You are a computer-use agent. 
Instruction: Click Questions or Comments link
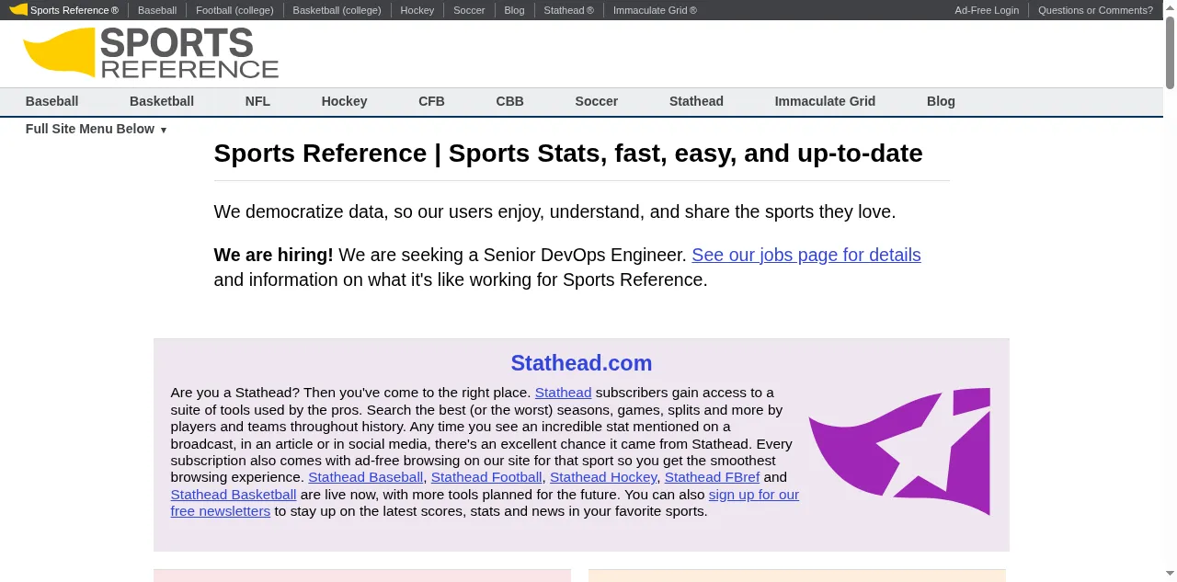(1094, 10)
